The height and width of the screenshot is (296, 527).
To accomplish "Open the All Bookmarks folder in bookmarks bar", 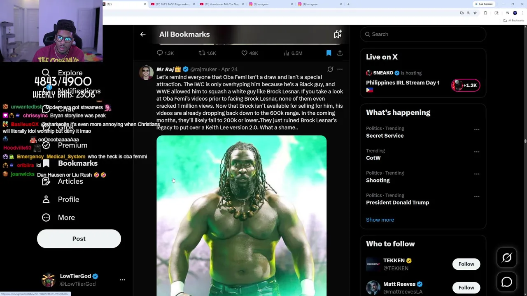I will coord(514,21).
